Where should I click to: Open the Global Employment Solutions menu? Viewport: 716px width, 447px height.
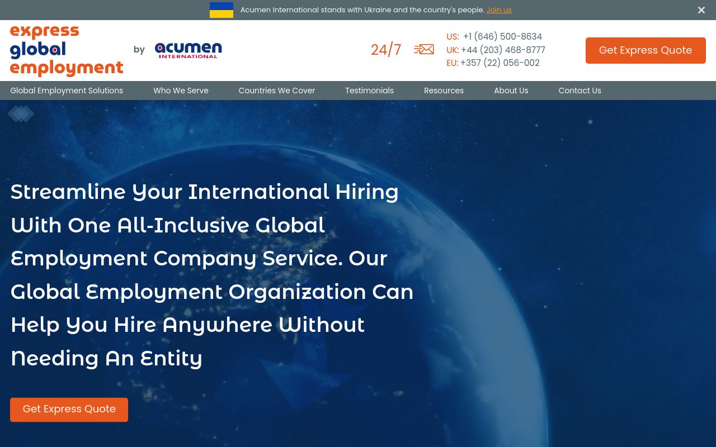click(67, 91)
